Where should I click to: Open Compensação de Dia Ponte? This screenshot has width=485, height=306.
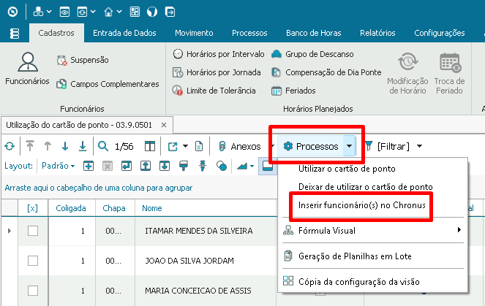326,72
